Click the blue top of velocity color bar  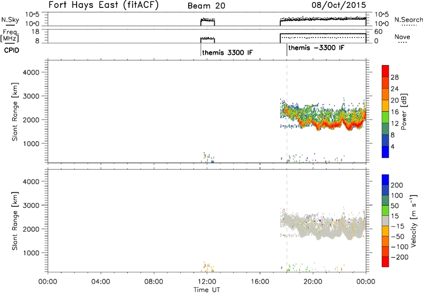385,180
